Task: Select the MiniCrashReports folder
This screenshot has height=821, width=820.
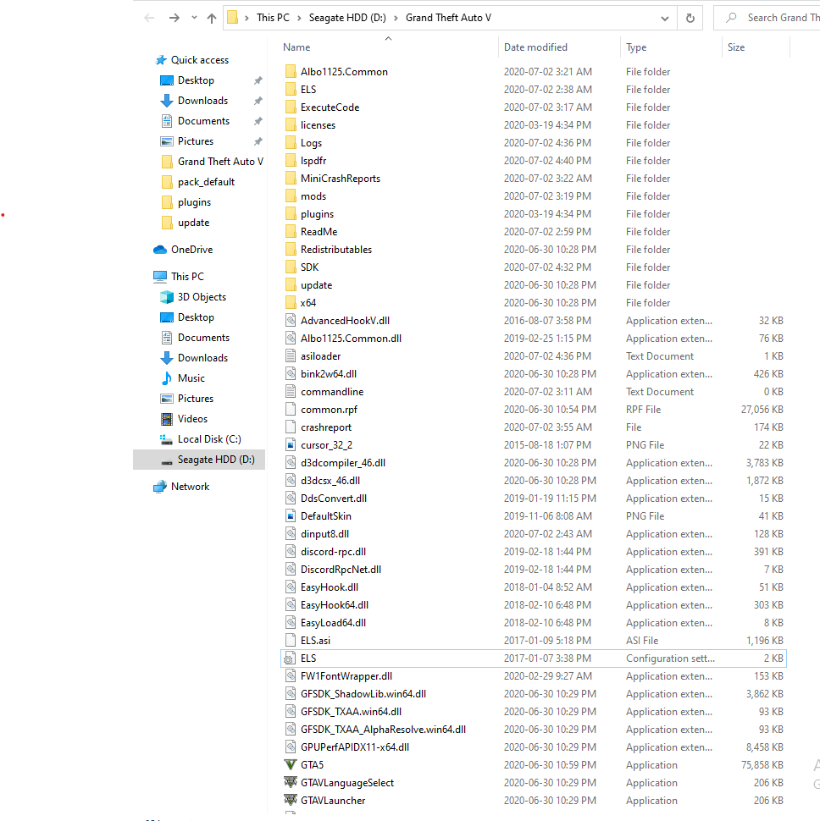Action: pyautogui.click(x=341, y=179)
